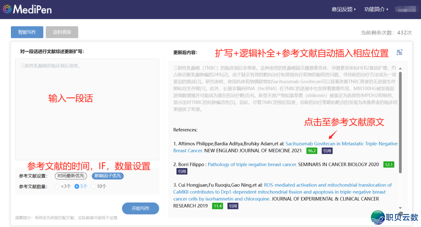Expand the 功能简介 menu

click(377, 9)
